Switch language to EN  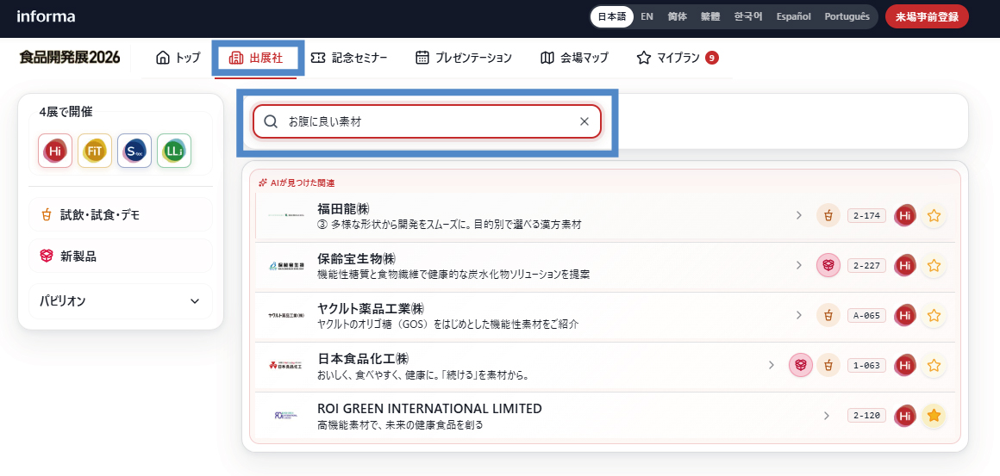[647, 17]
